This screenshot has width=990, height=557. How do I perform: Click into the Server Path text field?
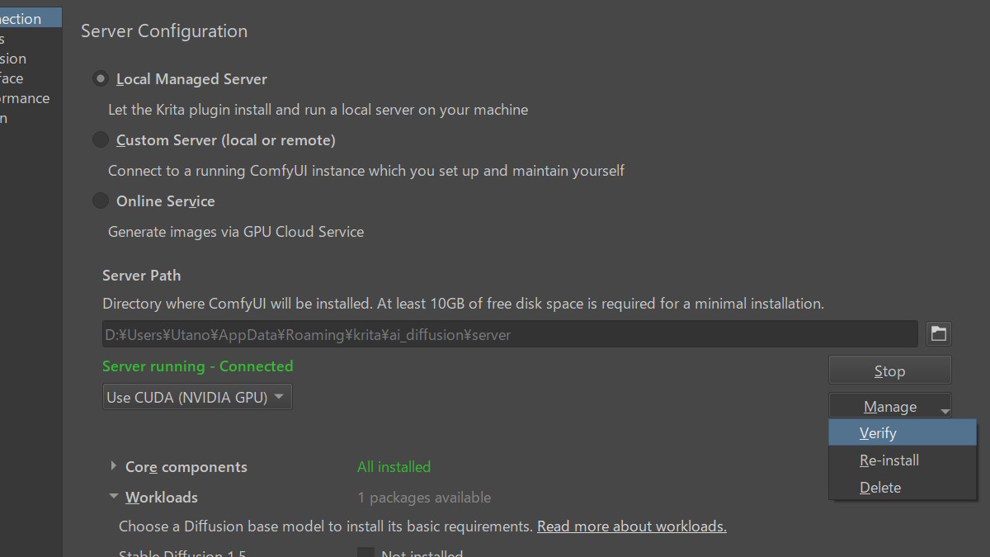coord(509,334)
